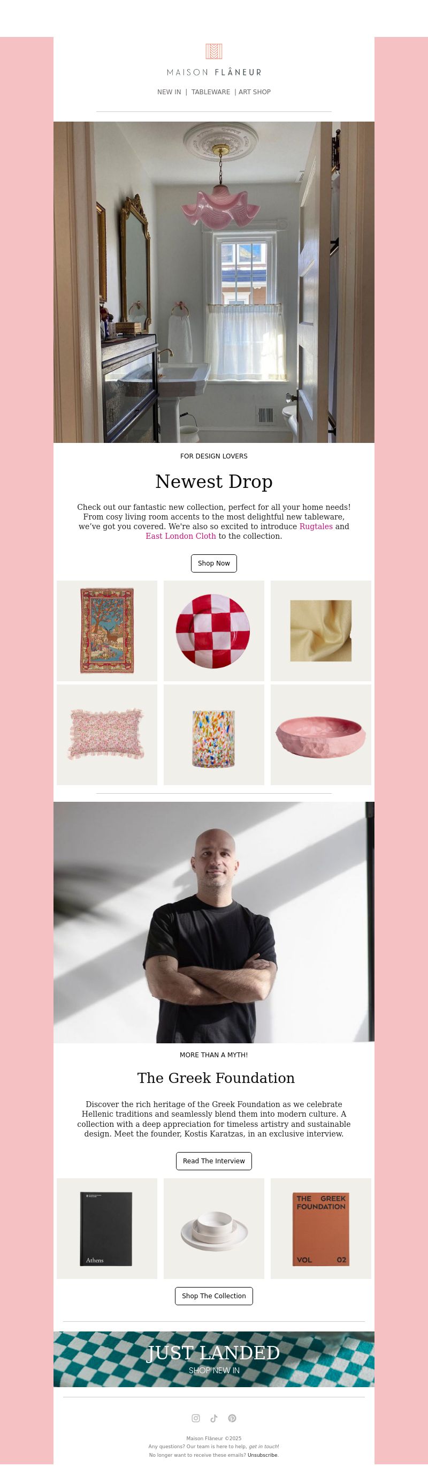428x1475 pixels.
Task: Open the pink bowl product thumbnail
Action: pyautogui.click(x=321, y=735)
